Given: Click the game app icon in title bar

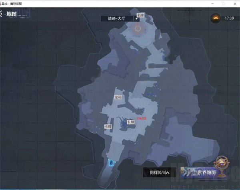Looking at the screenshot, I should click(0, 4).
